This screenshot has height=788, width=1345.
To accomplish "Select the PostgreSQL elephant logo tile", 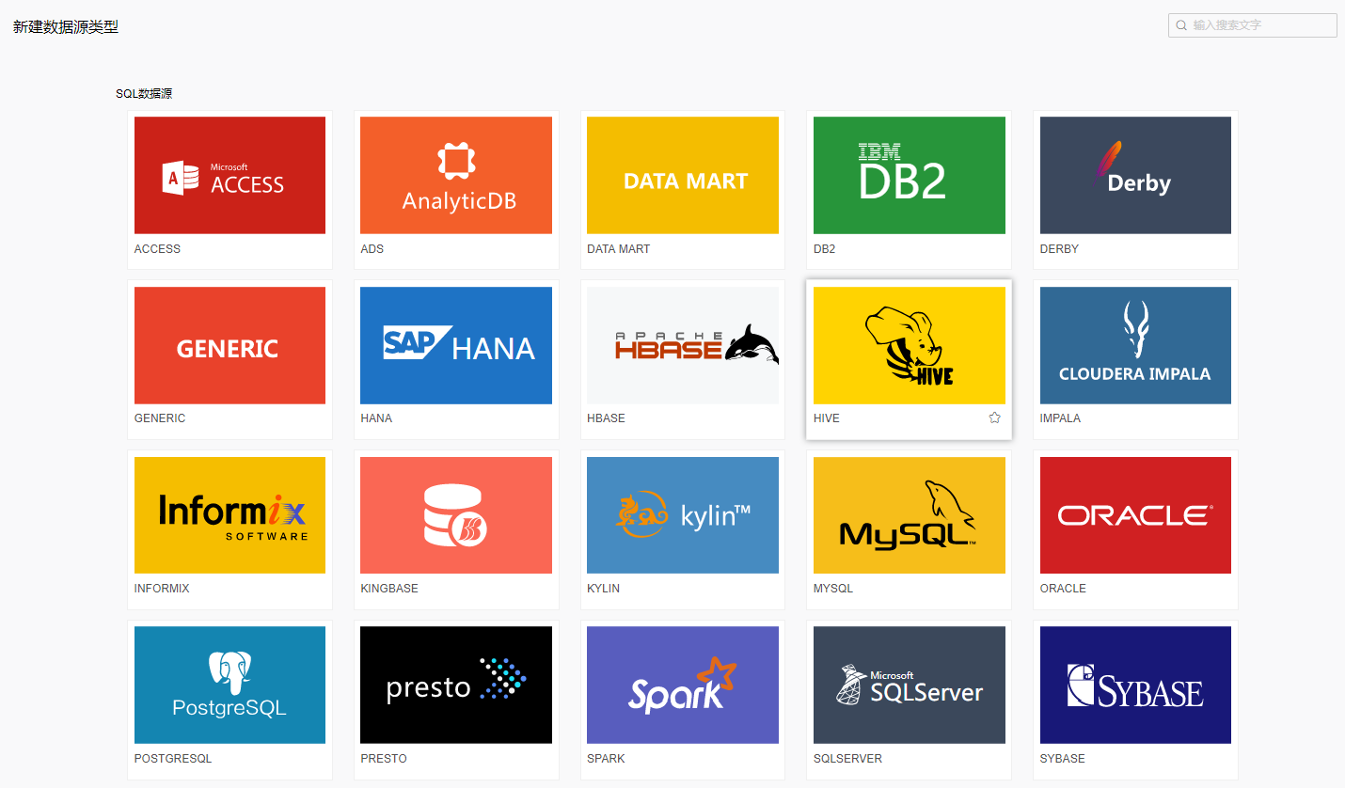I will [229, 685].
